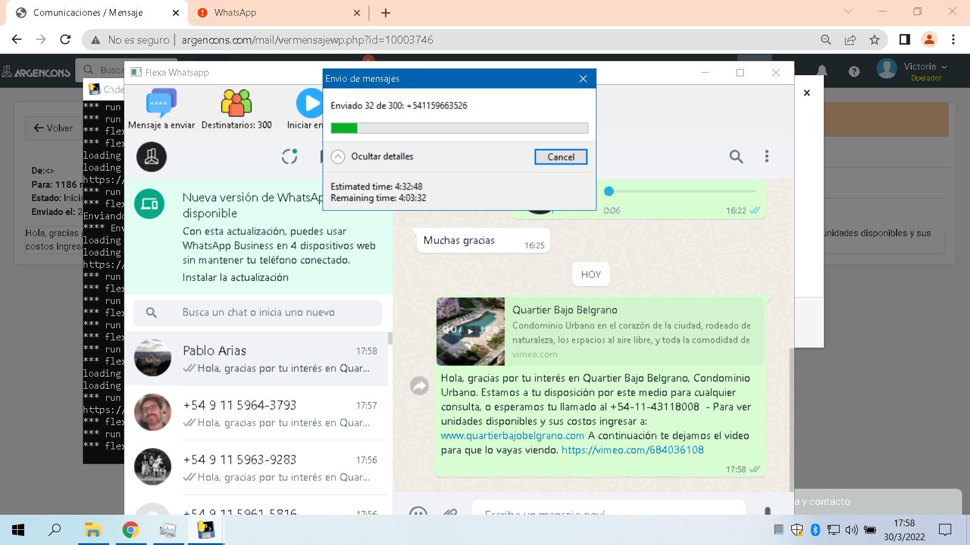Open Chrome from the taskbar
Viewport: 970px width, 545px height.
click(130, 530)
